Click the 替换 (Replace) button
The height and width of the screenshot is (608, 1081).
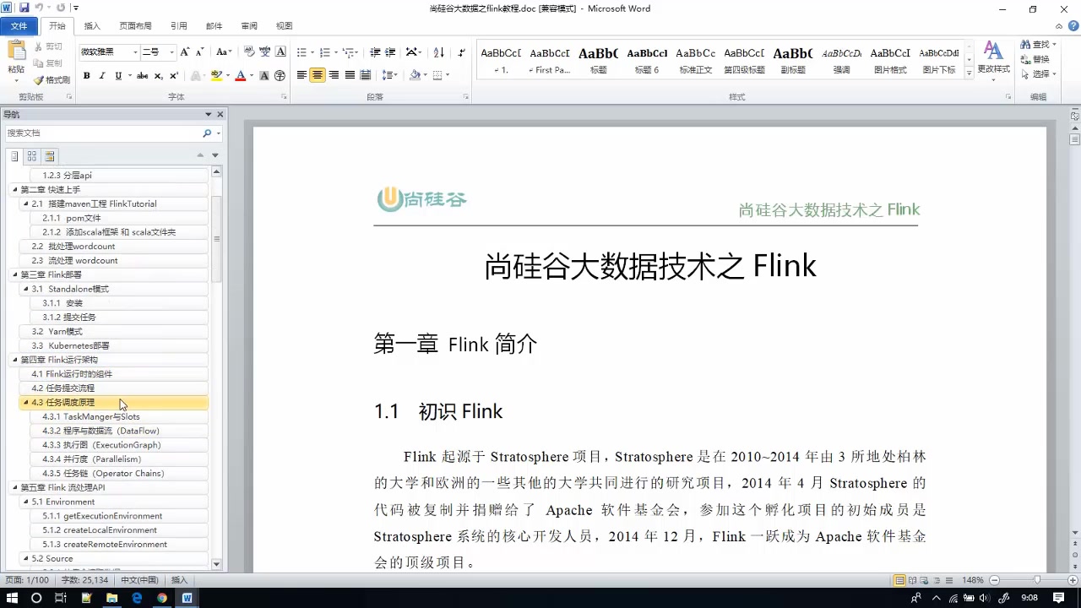1035,59
